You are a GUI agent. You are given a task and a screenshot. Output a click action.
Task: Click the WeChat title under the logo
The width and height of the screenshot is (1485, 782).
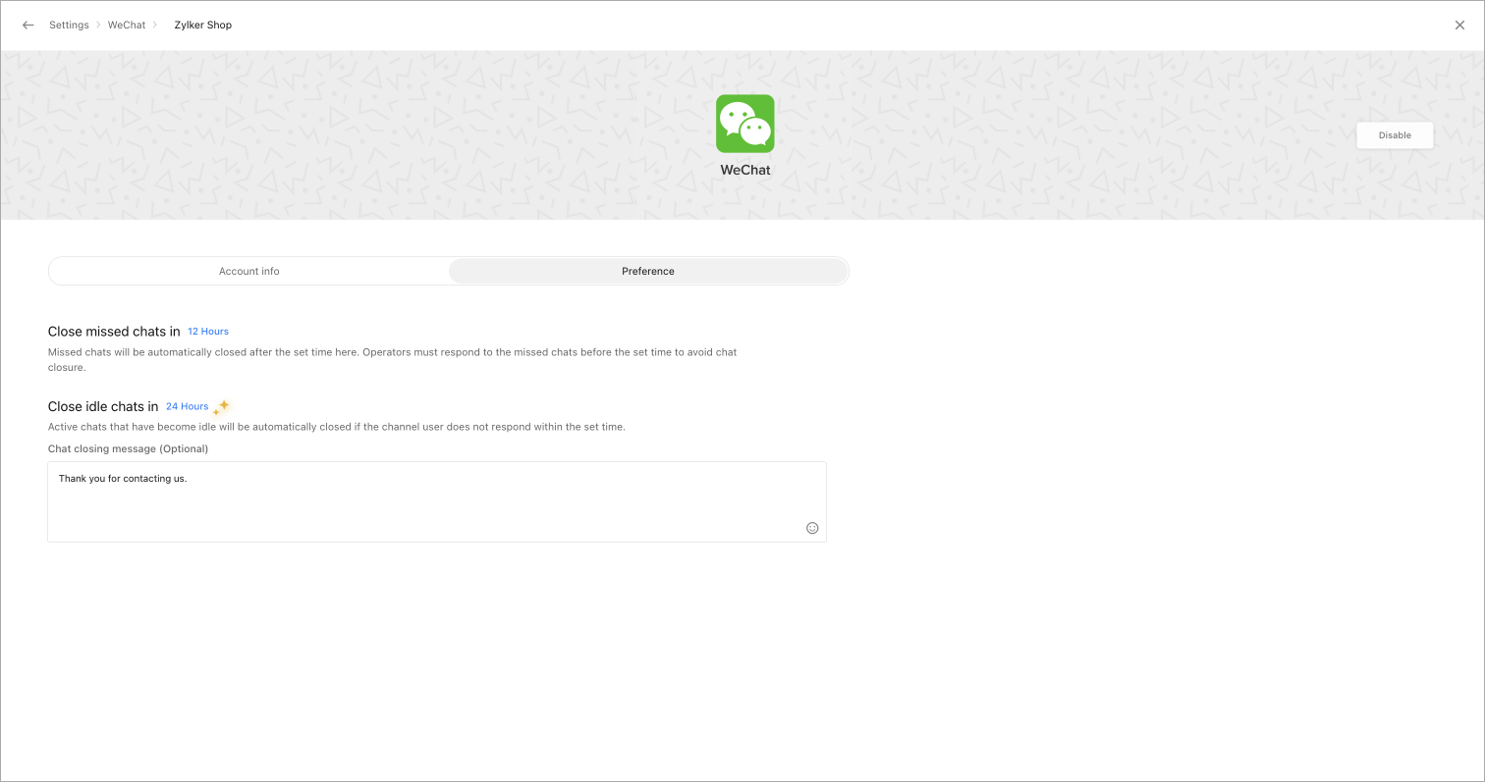745,170
